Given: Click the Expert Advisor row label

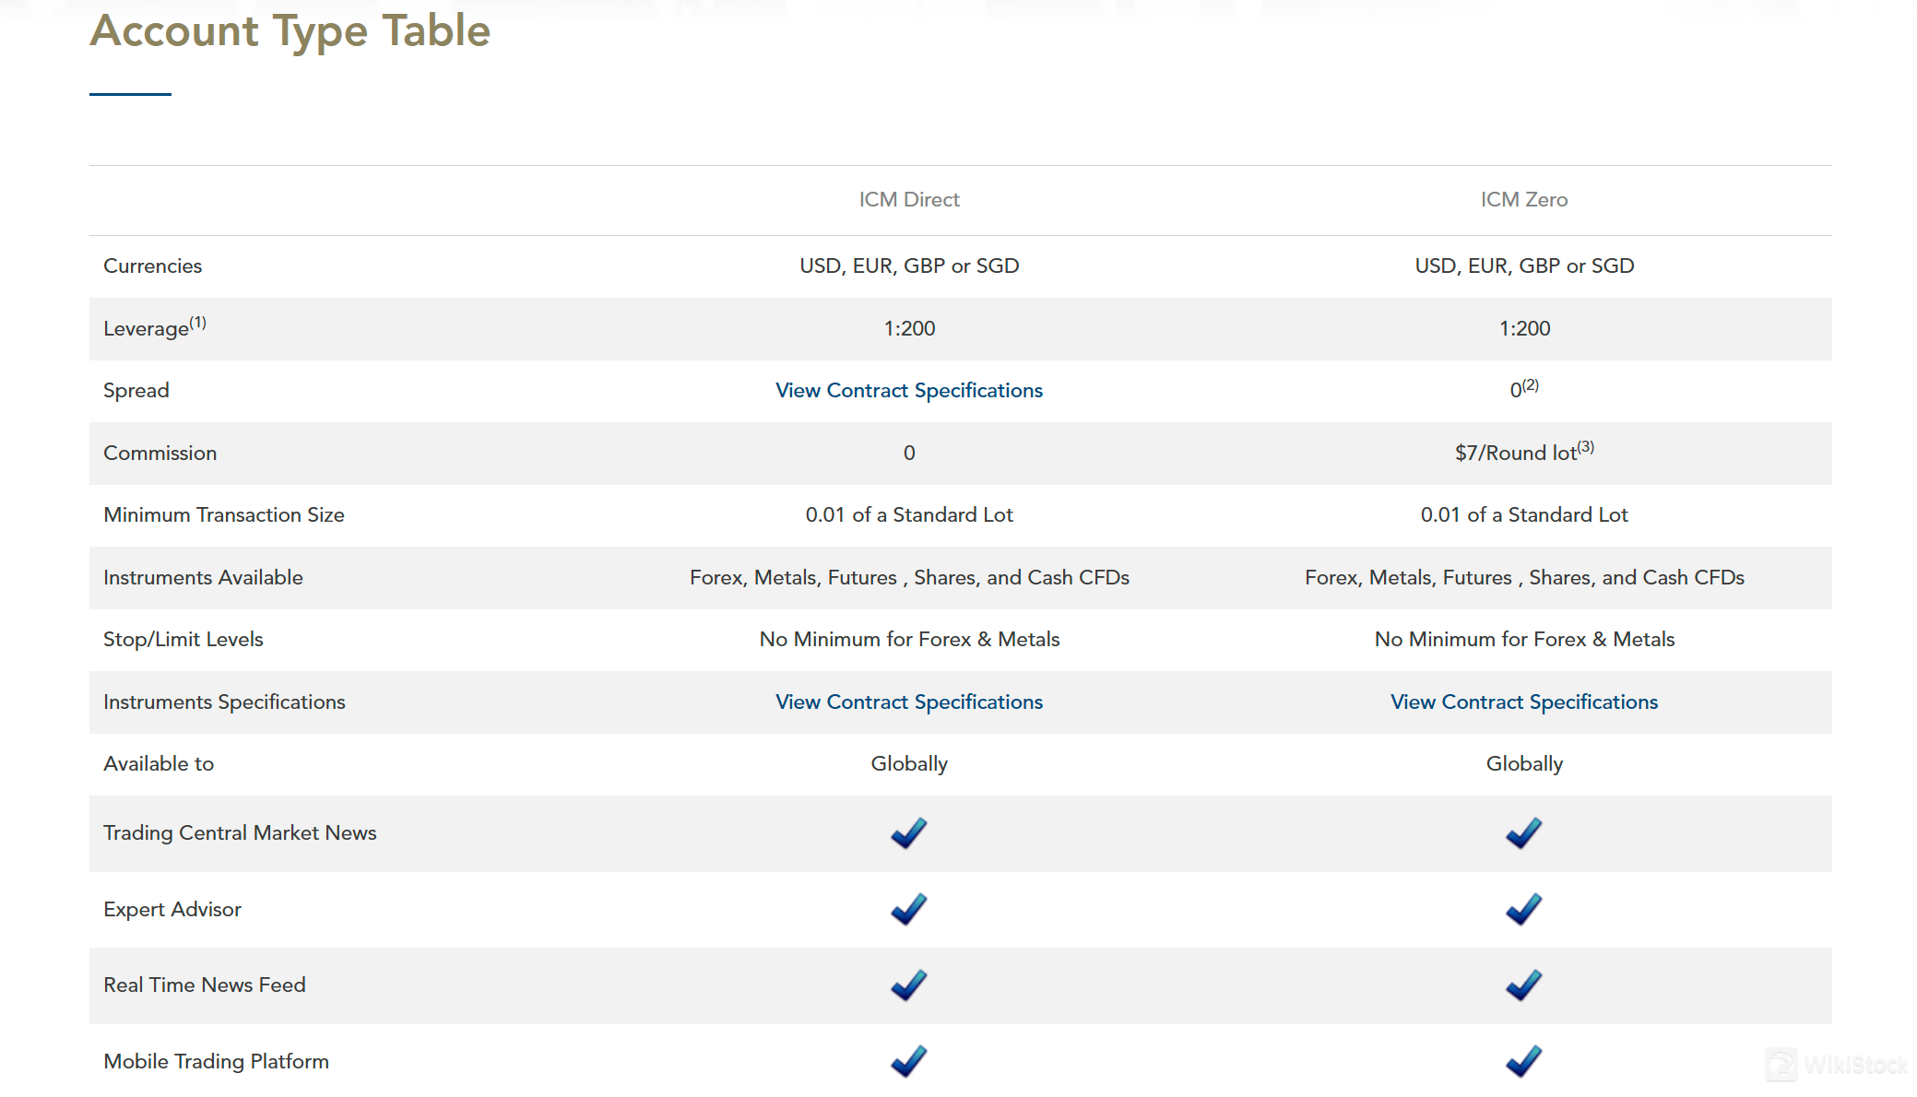Looking at the screenshot, I should tap(172, 910).
